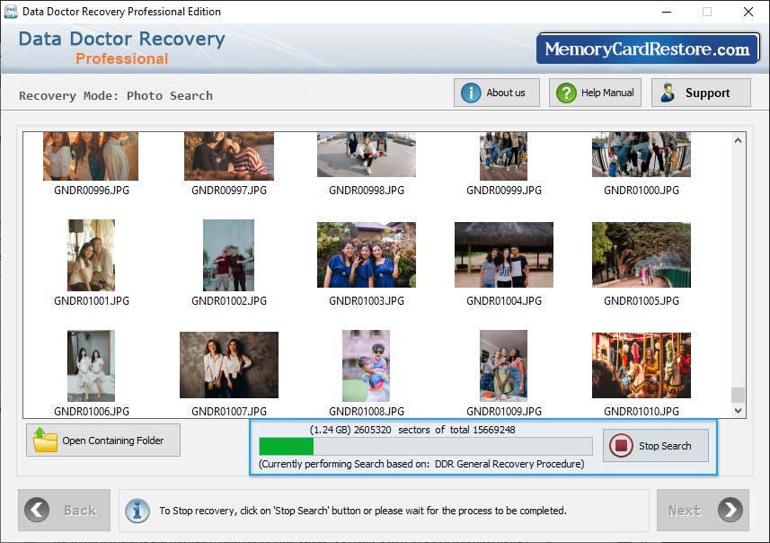The height and width of the screenshot is (543, 770).
Task: Visit the MemoryCardRestore.com banner
Action: click(647, 49)
